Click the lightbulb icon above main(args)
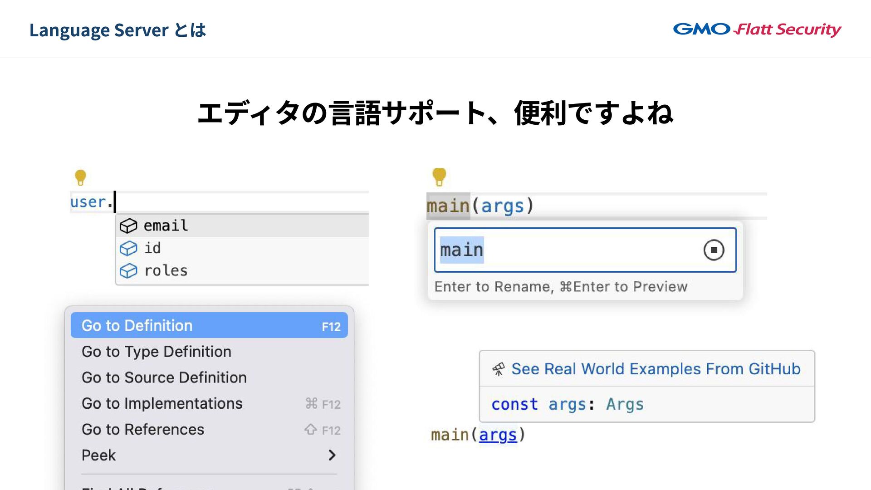871x490 pixels. [x=439, y=176]
